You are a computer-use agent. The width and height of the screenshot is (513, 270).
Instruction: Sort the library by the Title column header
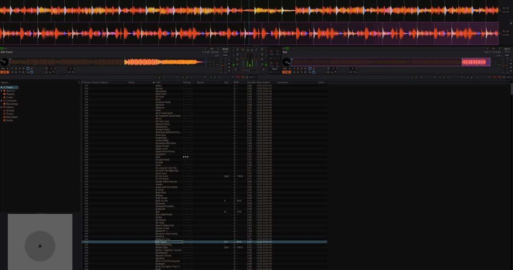[x=158, y=82]
